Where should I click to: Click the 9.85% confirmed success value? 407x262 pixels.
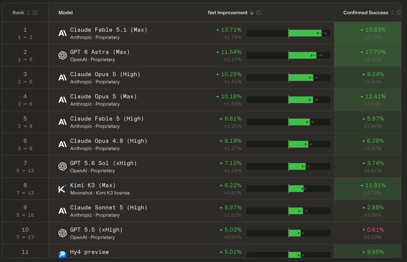point(376,252)
